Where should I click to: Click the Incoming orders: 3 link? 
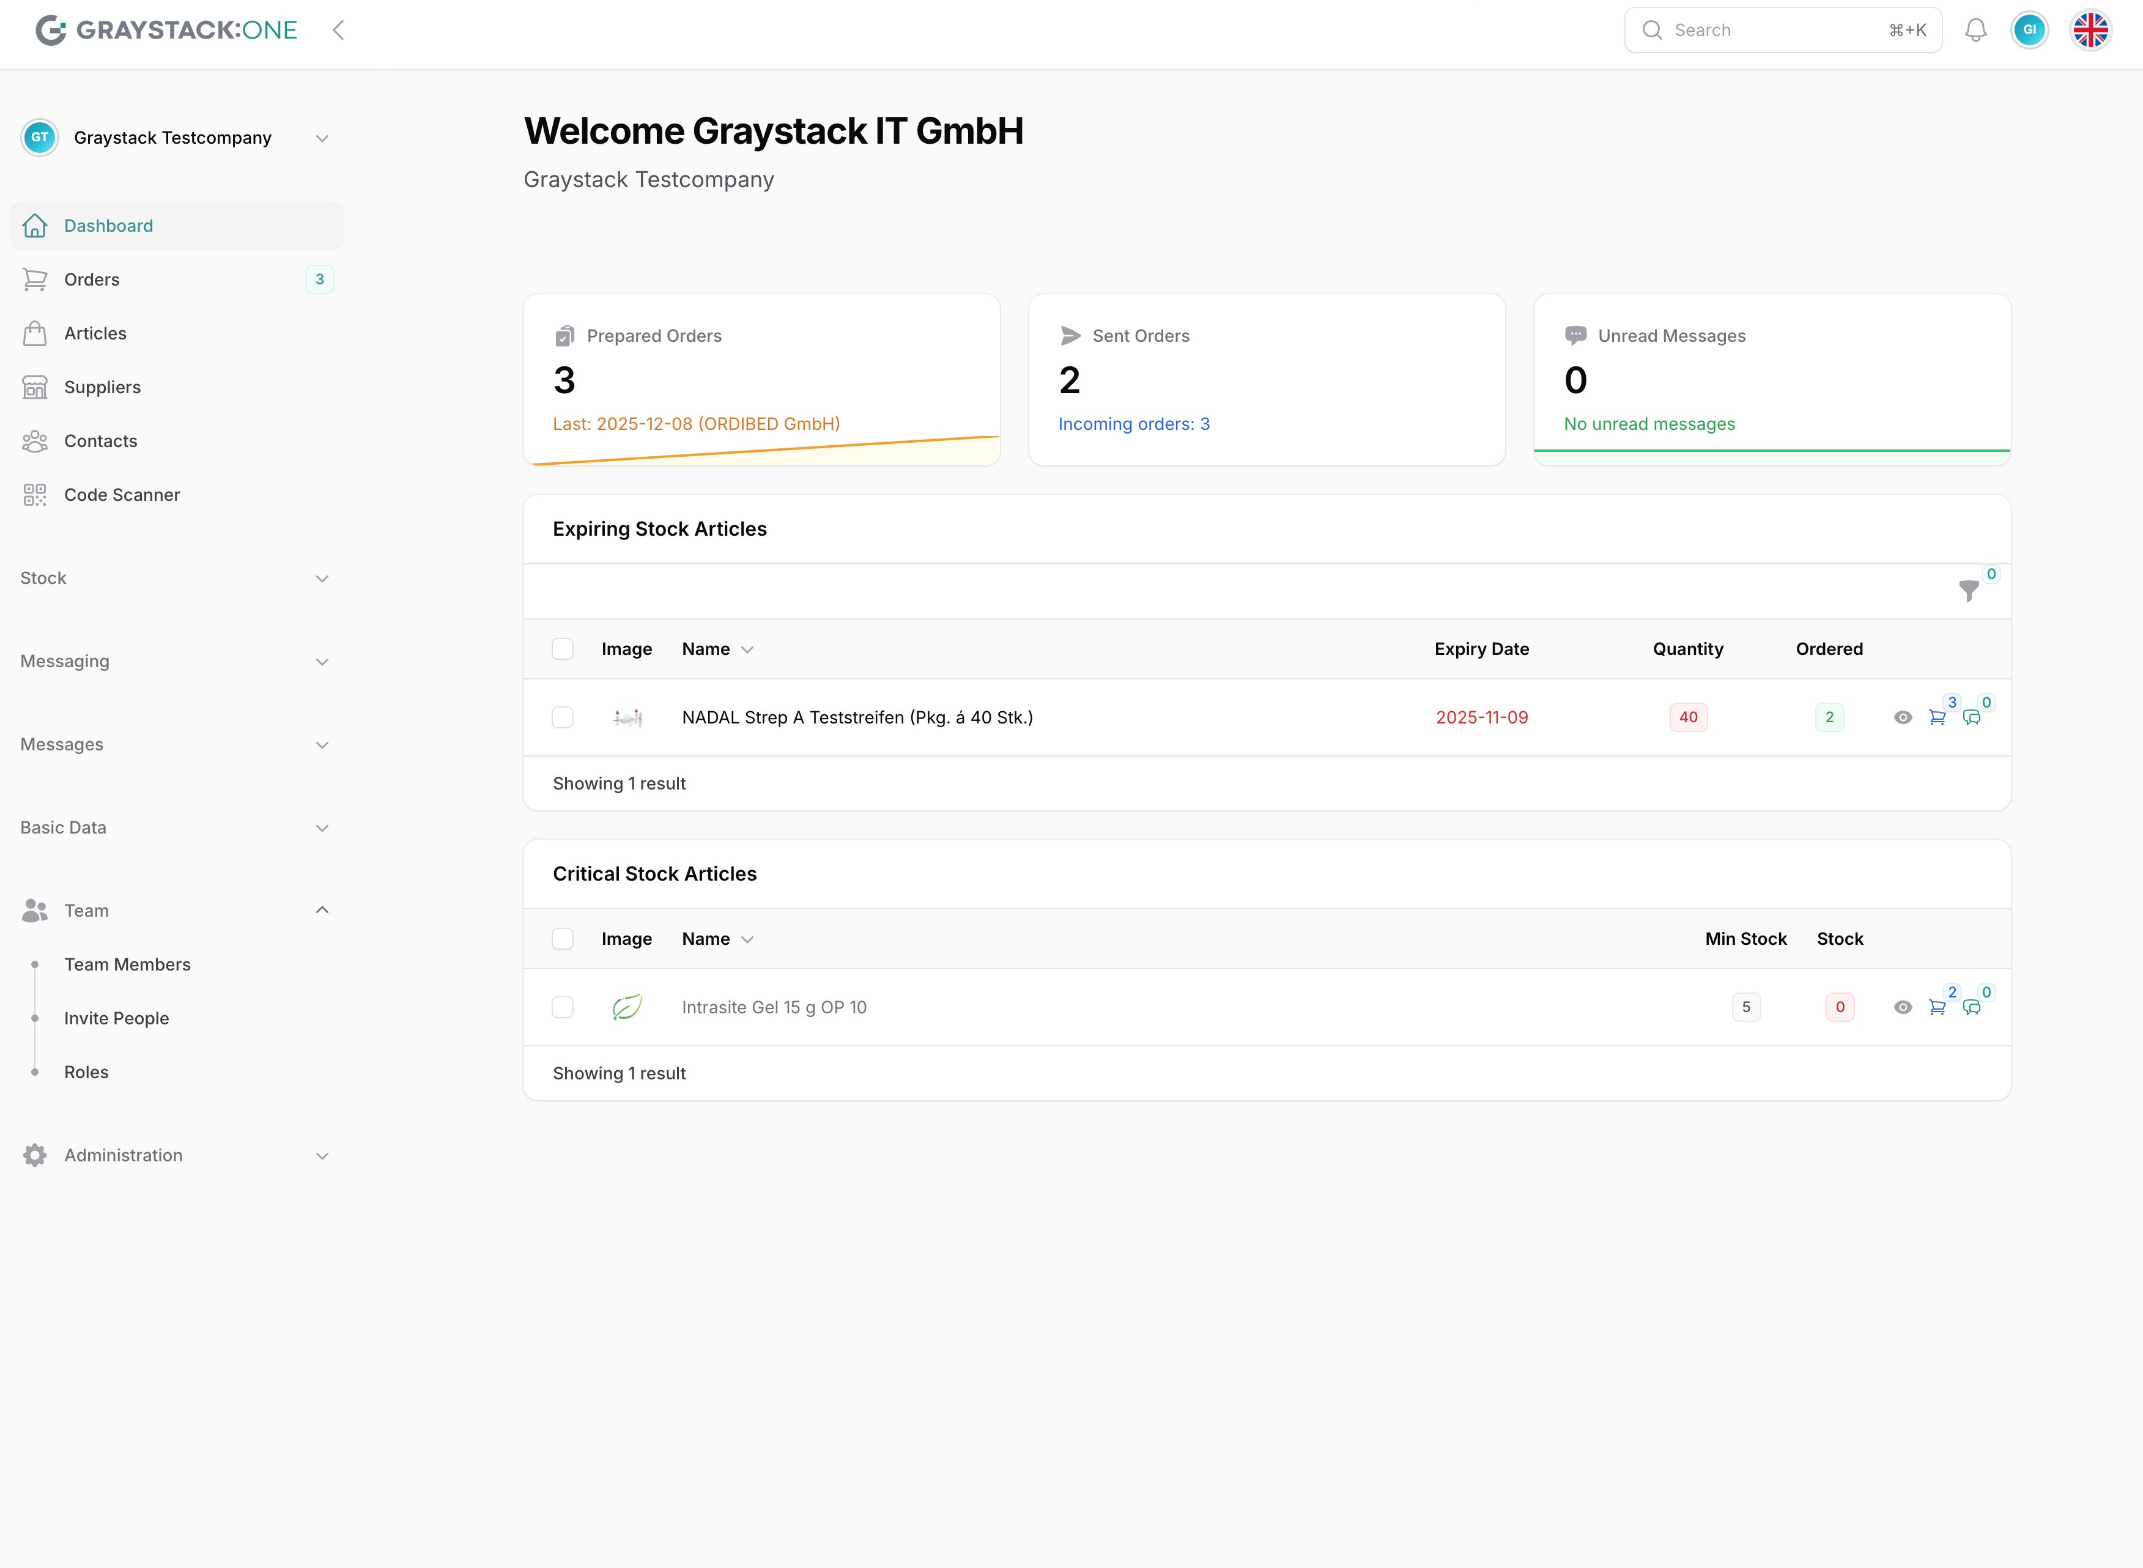(1133, 424)
